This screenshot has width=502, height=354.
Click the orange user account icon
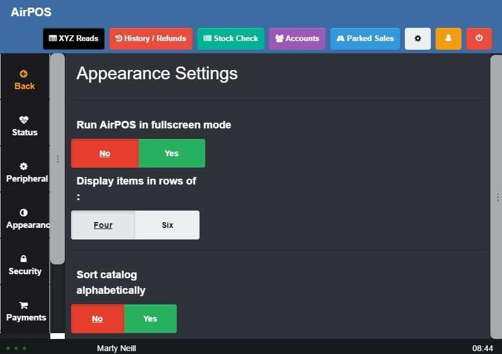point(448,39)
